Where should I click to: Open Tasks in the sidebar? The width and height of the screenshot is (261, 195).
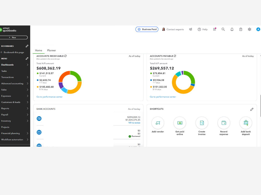(4, 71)
